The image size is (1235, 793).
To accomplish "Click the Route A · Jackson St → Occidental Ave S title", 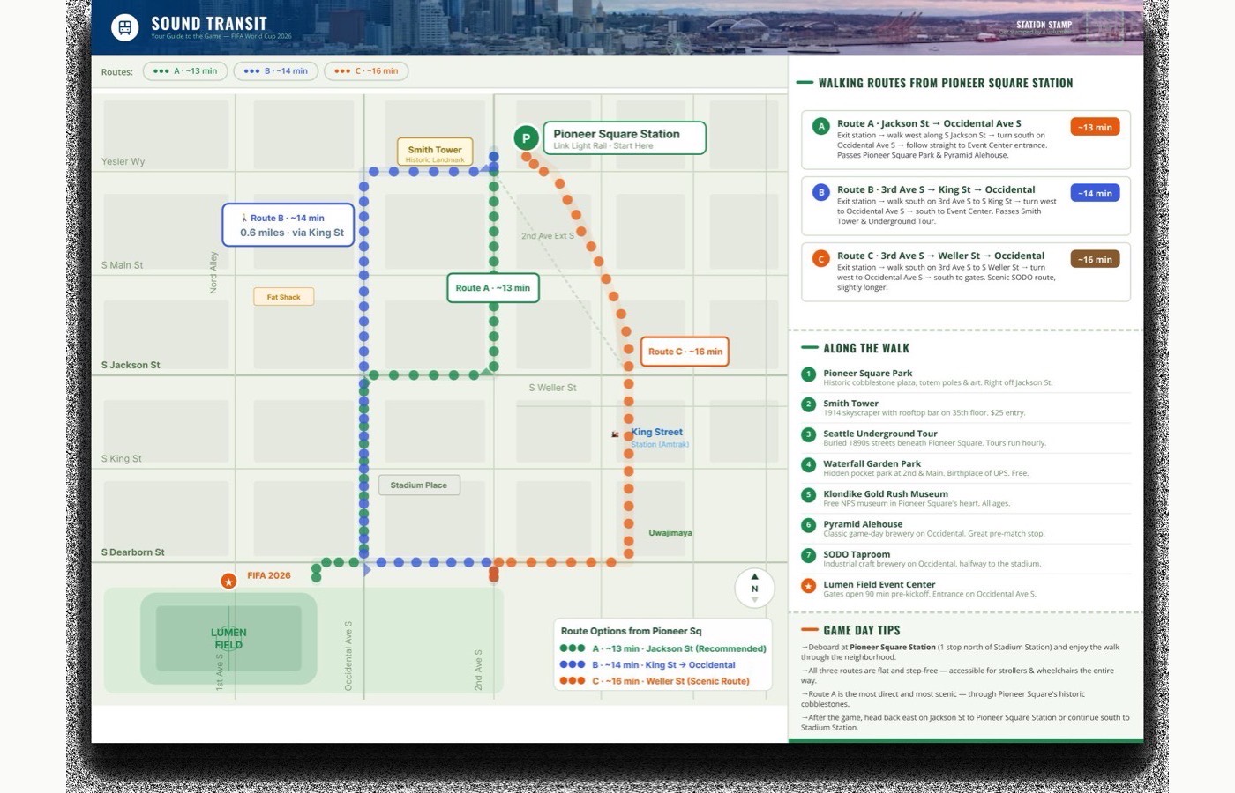I will point(929,123).
